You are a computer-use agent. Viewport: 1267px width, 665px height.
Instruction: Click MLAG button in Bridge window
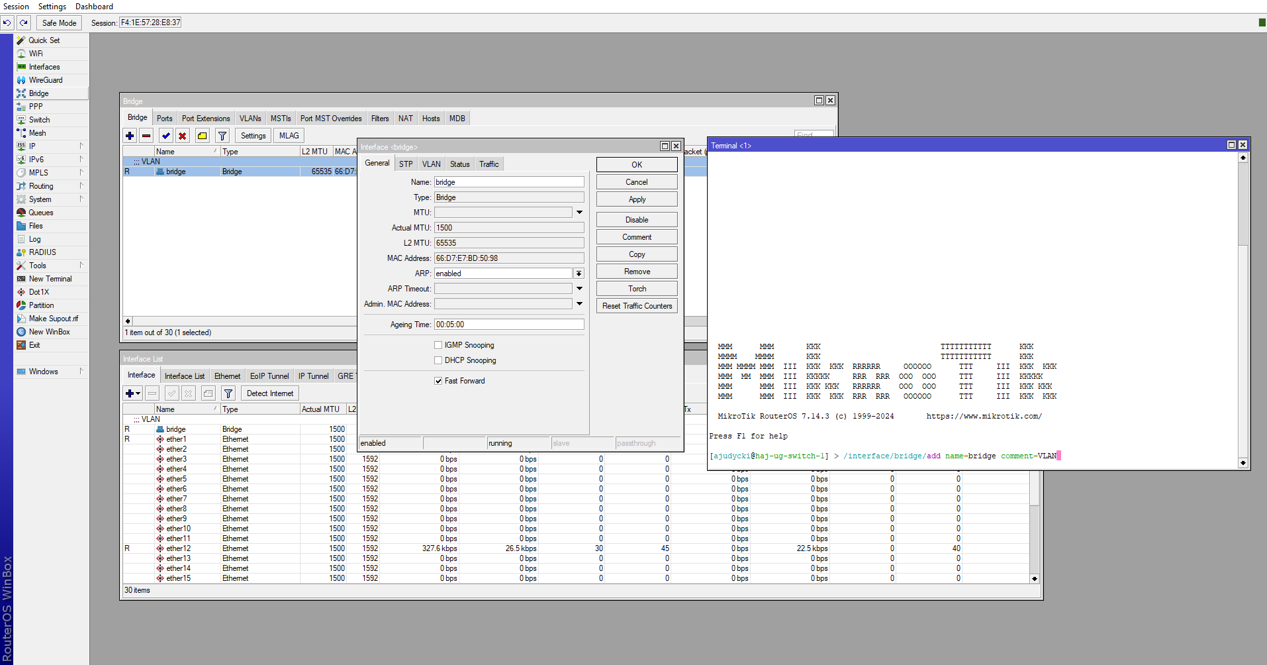[x=289, y=136]
